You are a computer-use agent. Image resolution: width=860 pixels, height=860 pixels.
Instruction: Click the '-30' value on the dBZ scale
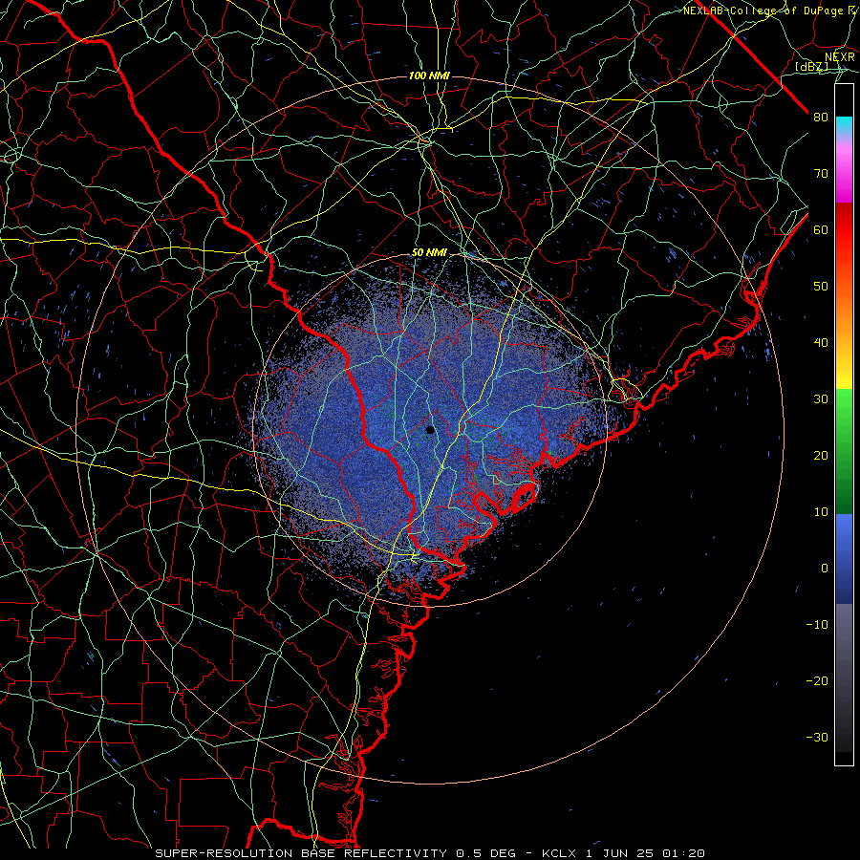(817, 737)
